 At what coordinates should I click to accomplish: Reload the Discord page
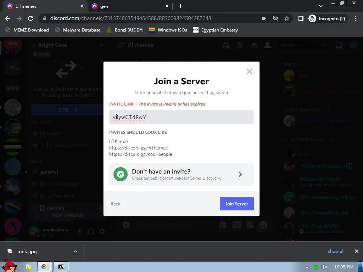(30, 18)
